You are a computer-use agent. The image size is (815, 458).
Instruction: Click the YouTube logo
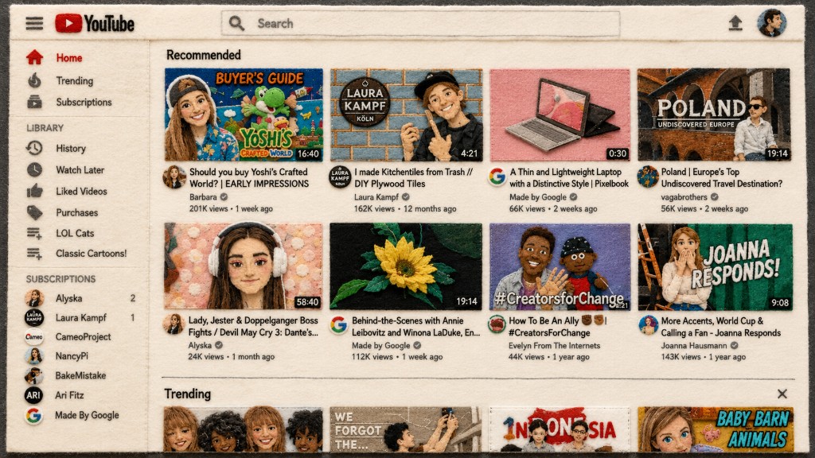tap(95, 23)
